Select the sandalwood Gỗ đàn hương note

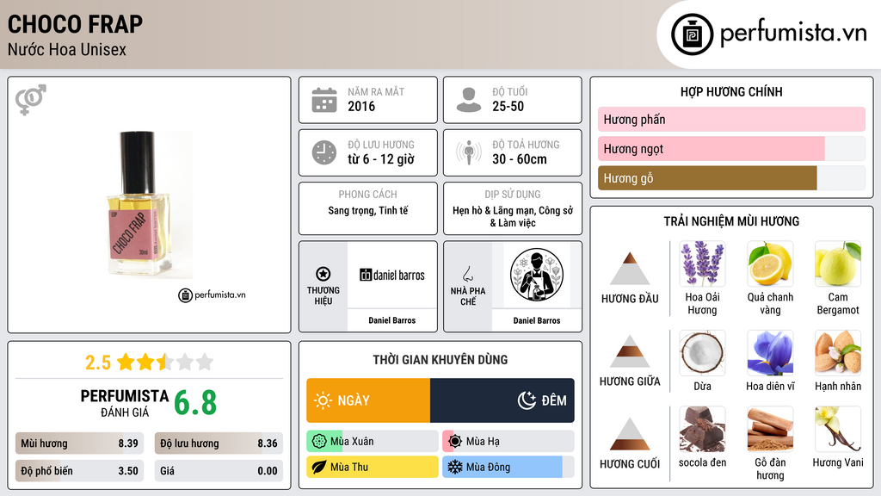click(x=770, y=429)
